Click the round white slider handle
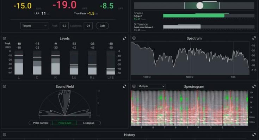This screenshot has width=259, height=140. [200, 5]
